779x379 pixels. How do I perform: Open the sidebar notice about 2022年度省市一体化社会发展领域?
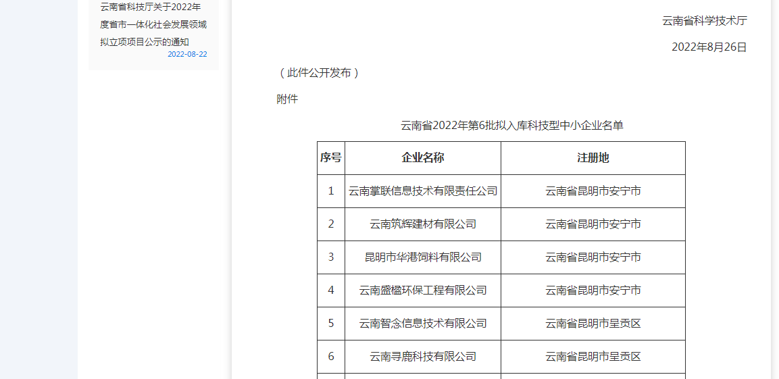153,24
